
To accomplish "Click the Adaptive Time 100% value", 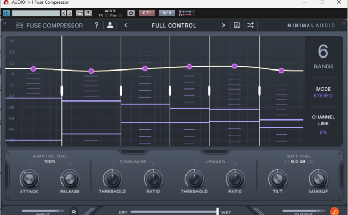I will pos(49,162).
